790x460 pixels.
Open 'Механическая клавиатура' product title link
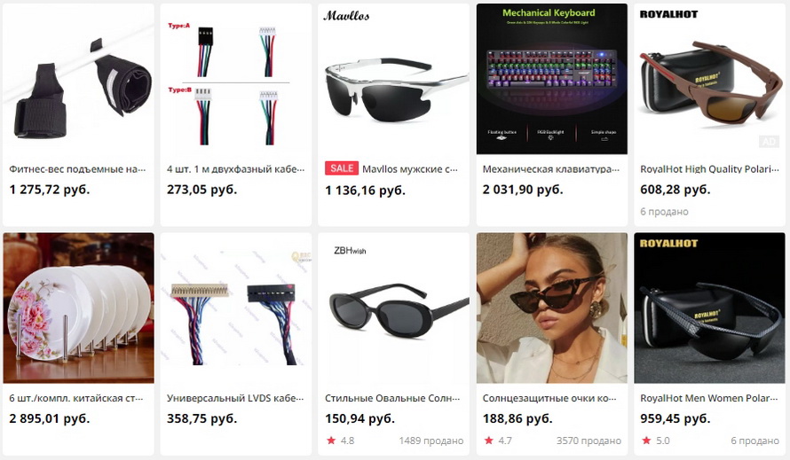tap(551, 169)
